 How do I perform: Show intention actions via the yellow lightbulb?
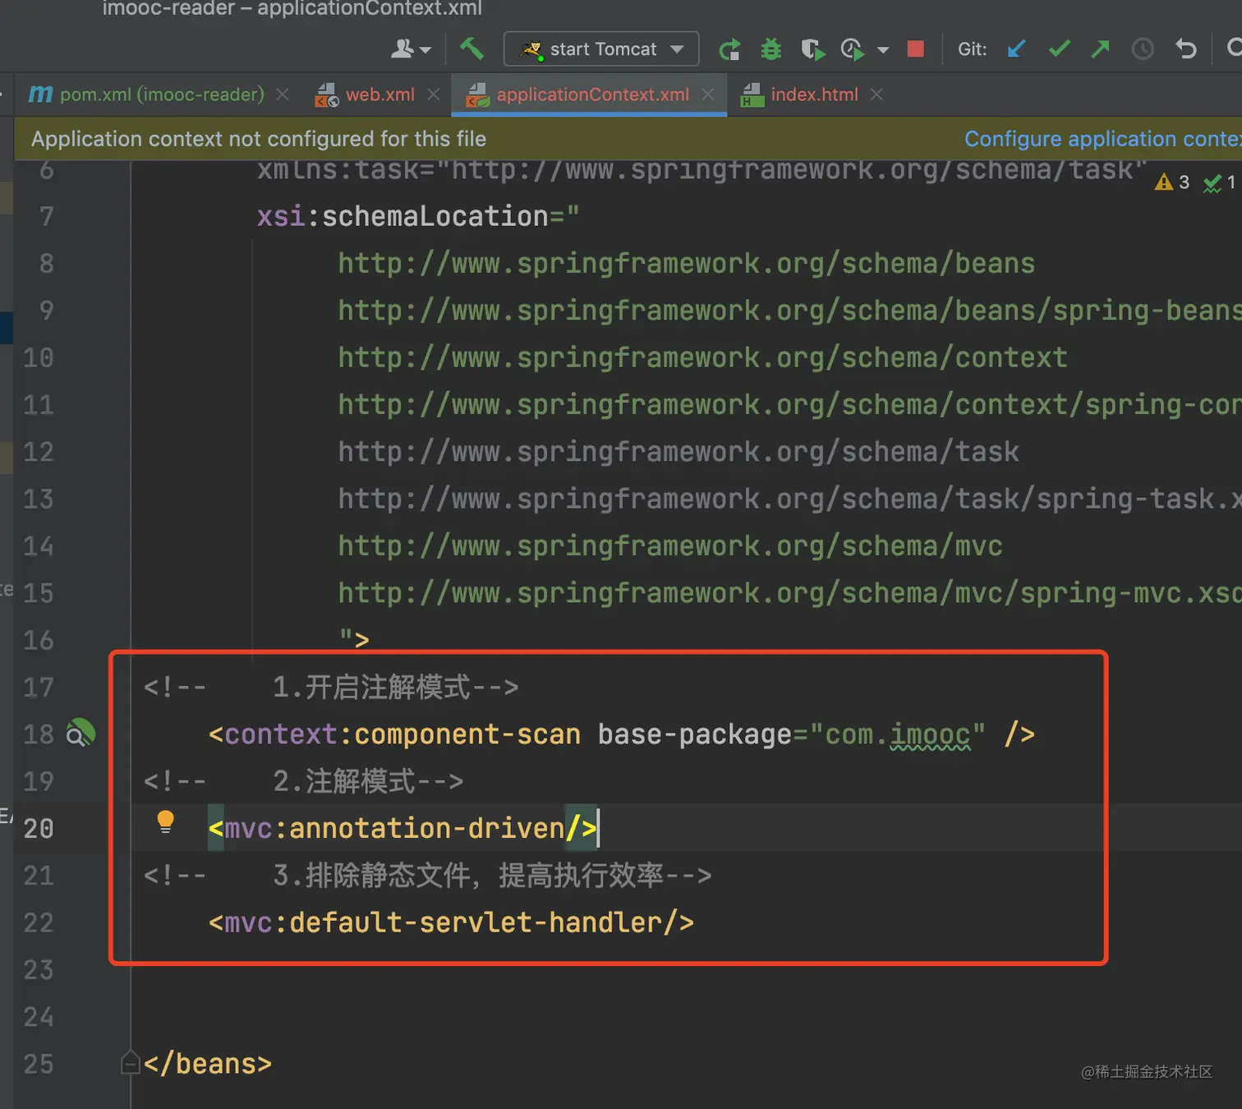[165, 821]
